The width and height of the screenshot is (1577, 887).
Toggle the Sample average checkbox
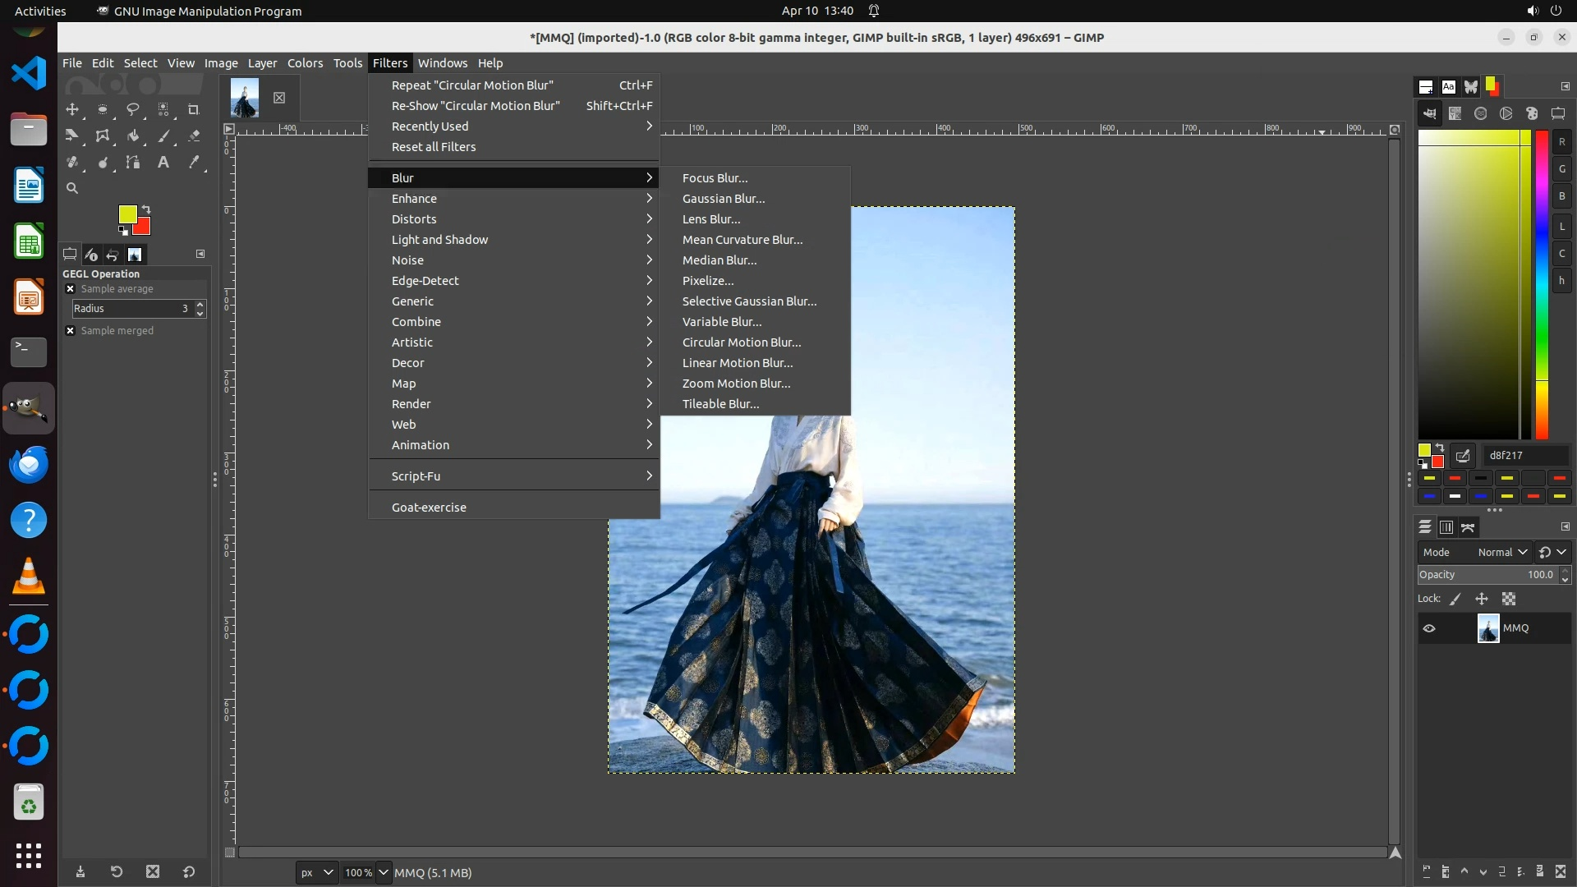[71, 289]
